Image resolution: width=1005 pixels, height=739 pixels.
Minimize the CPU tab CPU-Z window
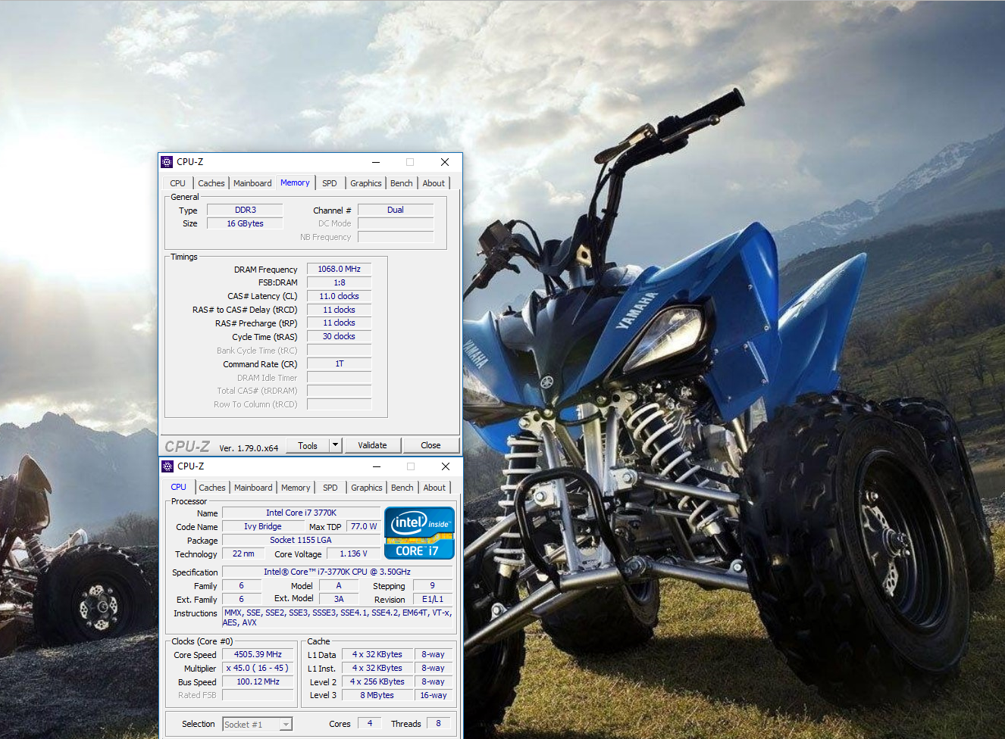[376, 466]
